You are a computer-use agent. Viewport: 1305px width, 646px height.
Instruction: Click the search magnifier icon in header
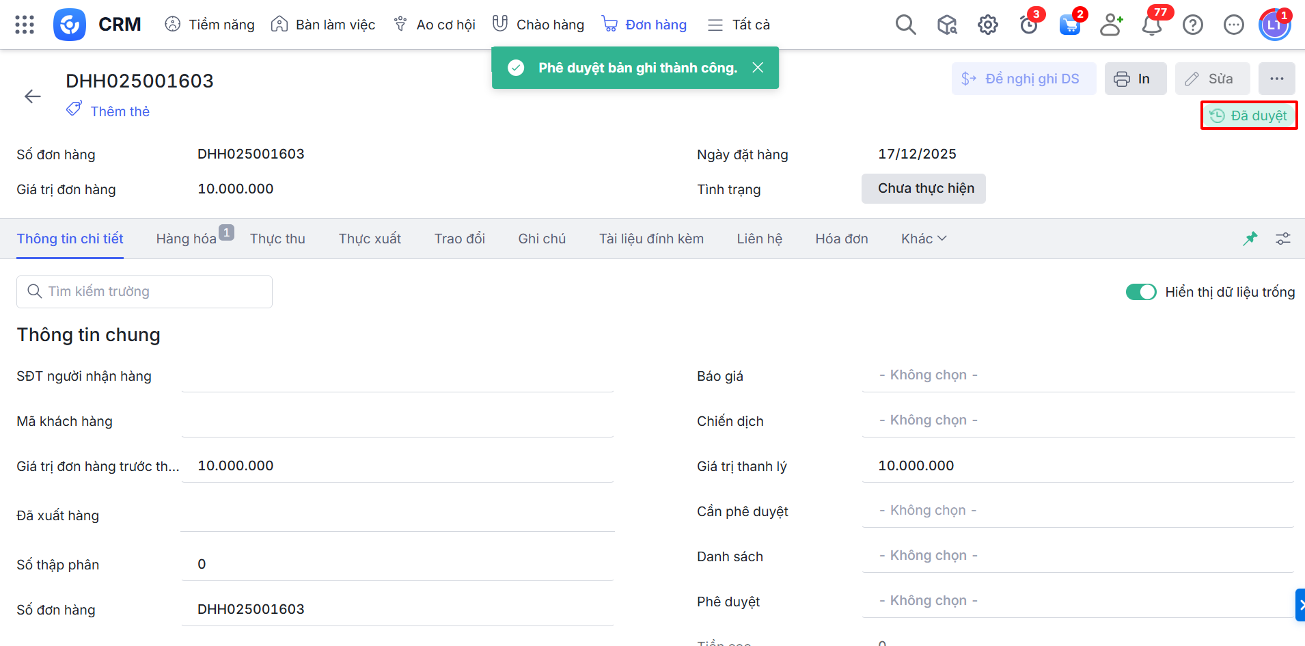click(x=905, y=25)
